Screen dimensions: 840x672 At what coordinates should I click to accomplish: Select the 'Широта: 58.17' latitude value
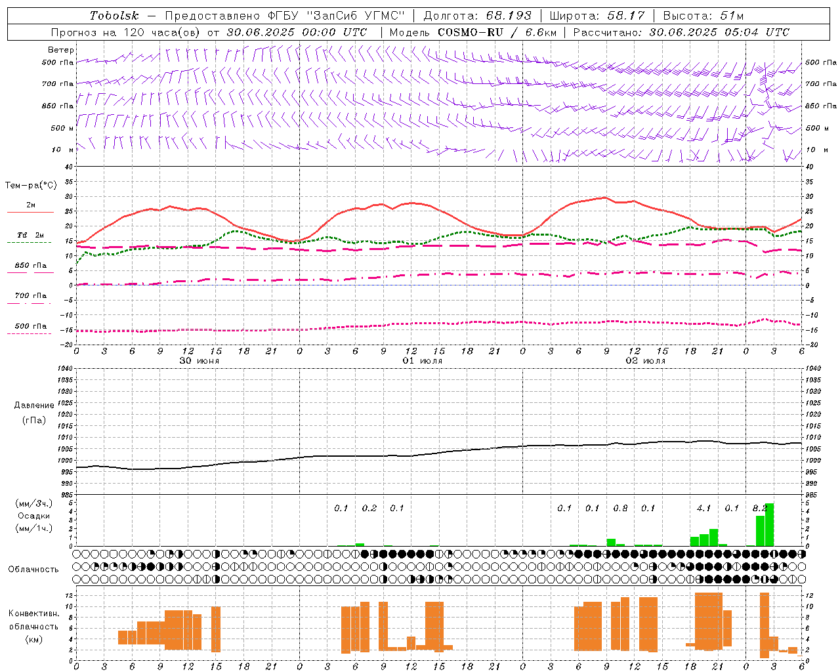click(x=597, y=16)
